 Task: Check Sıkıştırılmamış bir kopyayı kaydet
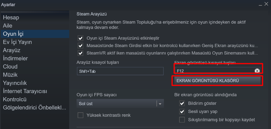(182, 119)
